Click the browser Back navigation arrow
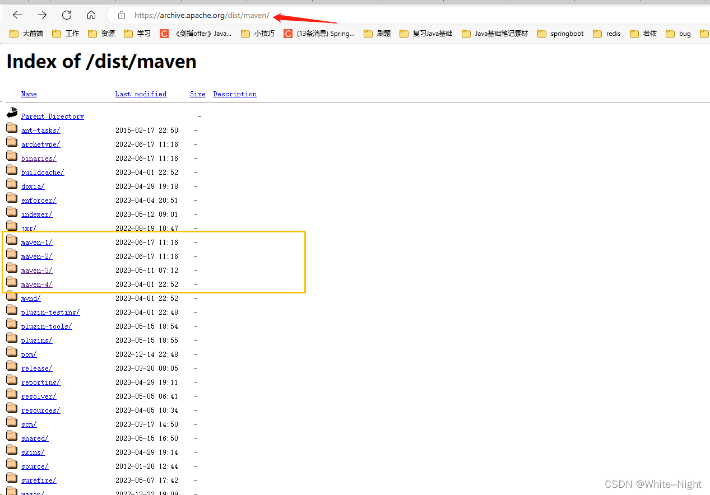 point(16,15)
